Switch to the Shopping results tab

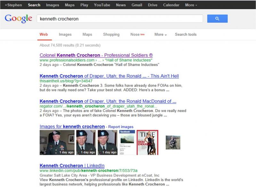coord(111,34)
